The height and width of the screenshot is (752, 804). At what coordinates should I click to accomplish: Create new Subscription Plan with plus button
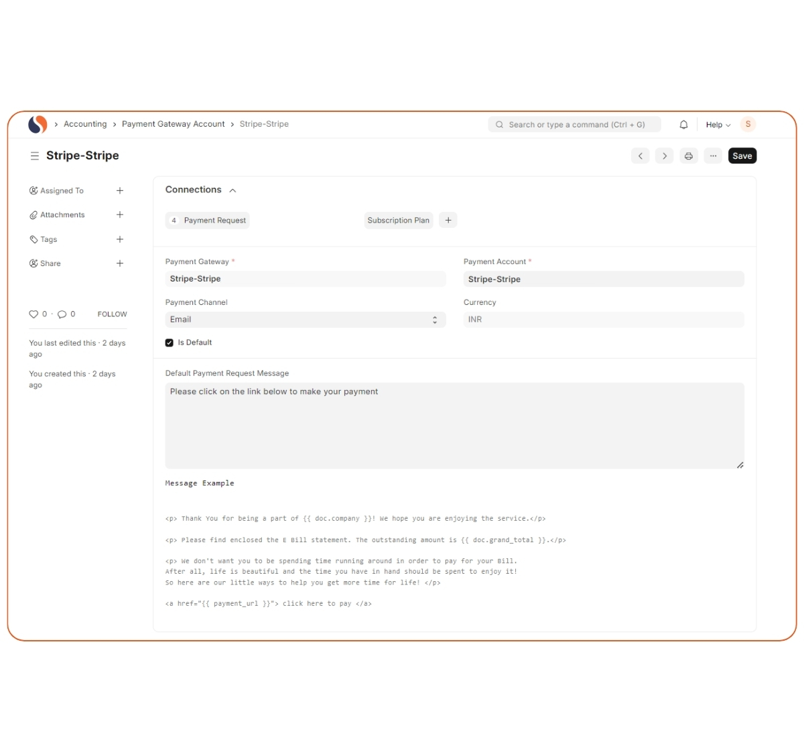448,221
